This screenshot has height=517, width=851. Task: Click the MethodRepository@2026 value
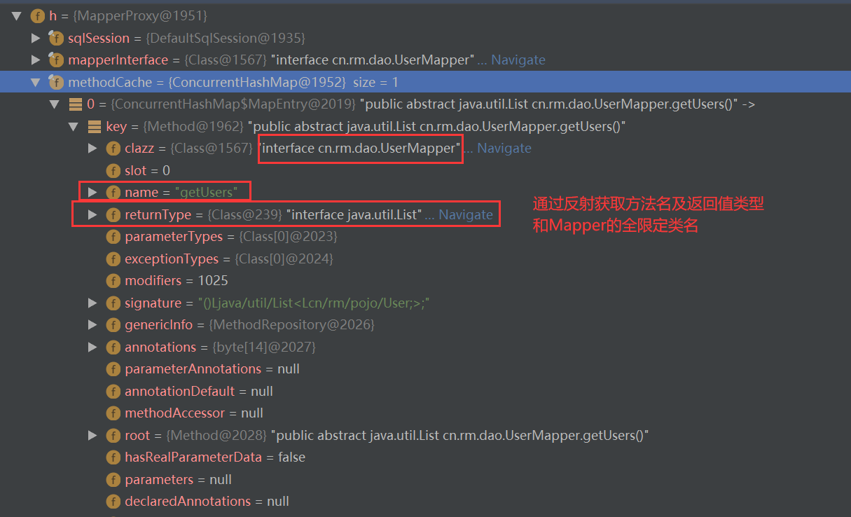(291, 325)
